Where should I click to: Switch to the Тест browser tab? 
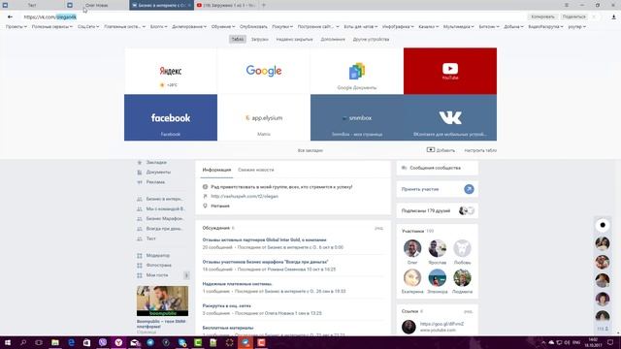coord(32,5)
